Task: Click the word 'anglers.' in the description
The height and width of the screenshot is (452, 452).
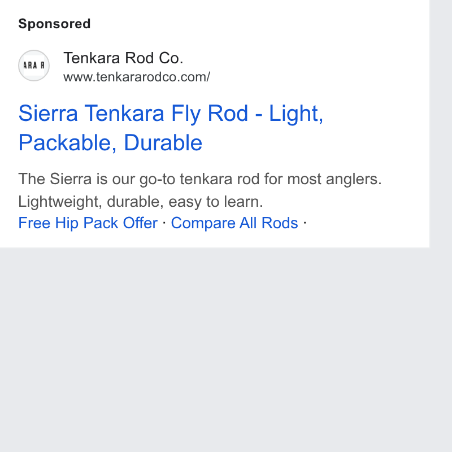Action: 354,179
